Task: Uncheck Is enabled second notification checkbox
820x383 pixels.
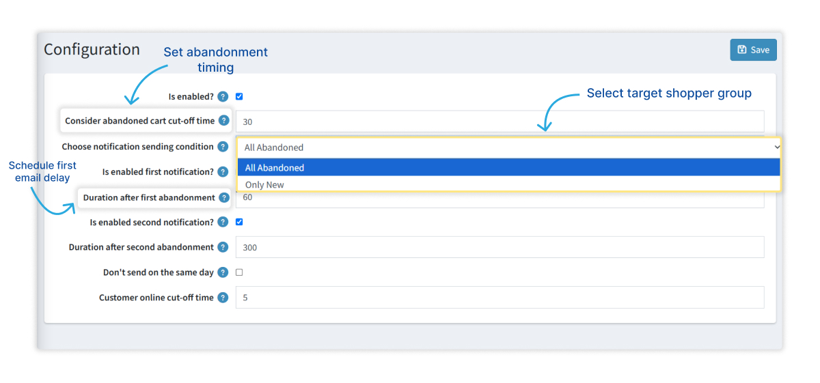Action: coord(239,222)
